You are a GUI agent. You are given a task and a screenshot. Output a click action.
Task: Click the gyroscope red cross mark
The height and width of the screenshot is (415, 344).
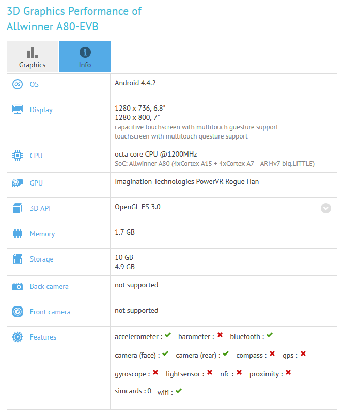click(155, 373)
